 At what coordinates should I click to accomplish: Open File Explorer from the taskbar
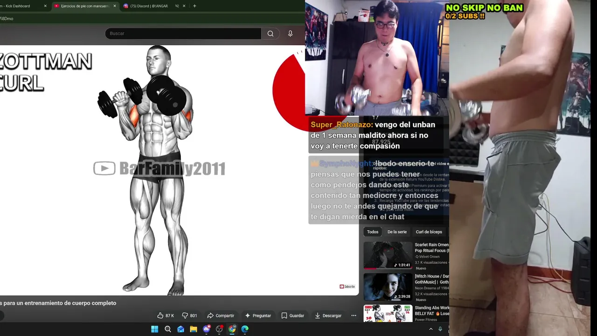coord(194,329)
